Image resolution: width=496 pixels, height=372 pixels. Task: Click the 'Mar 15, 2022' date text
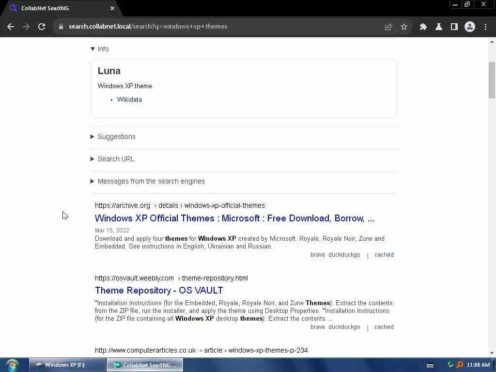112,231
